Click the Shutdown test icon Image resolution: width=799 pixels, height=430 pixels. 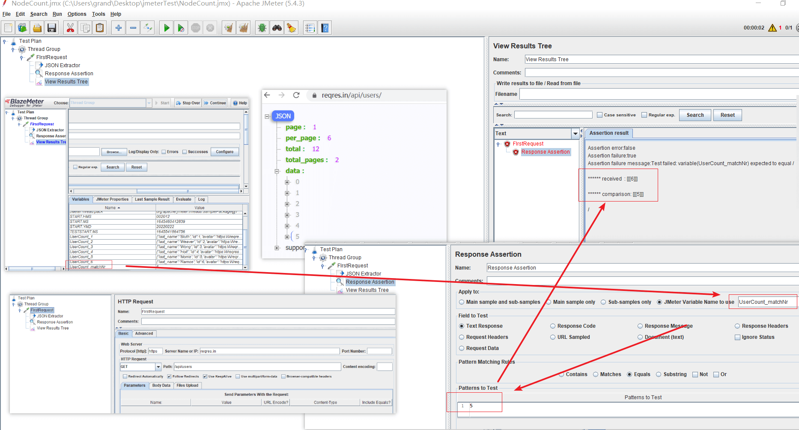pos(210,28)
